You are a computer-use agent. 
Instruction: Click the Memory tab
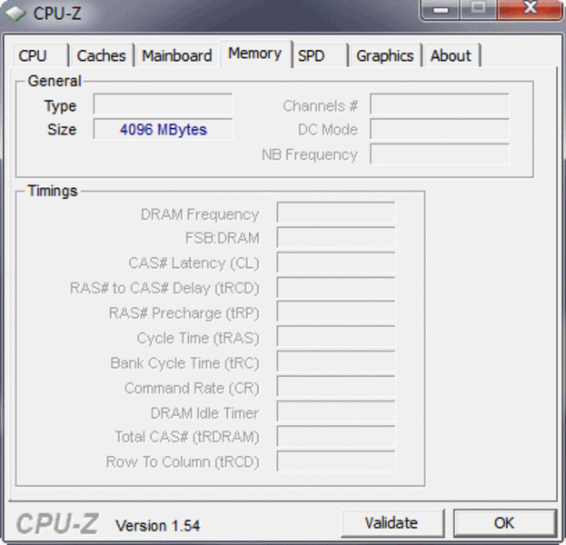[x=255, y=54]
